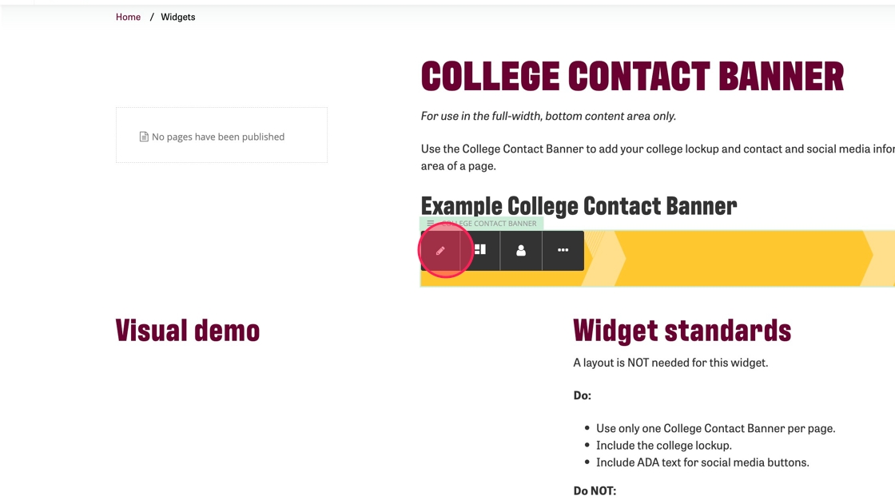The height and width of the screenshot is (500, 895).
Task: Click the College Contact Banner page title
Action: click(x=631, y=77)
